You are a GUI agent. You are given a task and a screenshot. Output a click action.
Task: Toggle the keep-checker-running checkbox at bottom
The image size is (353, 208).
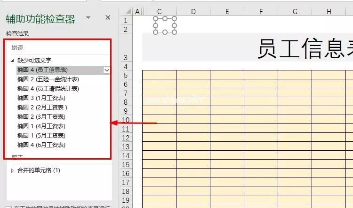pos(9,206)
